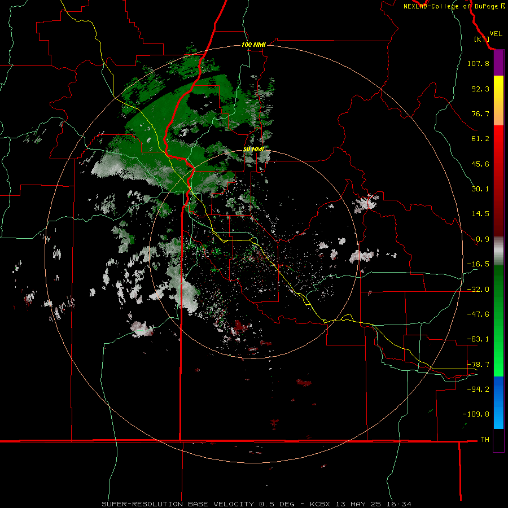Viewport: 508px width, 508px height.
Task: Click the -0.9 legend value
Action: point(480,239)
